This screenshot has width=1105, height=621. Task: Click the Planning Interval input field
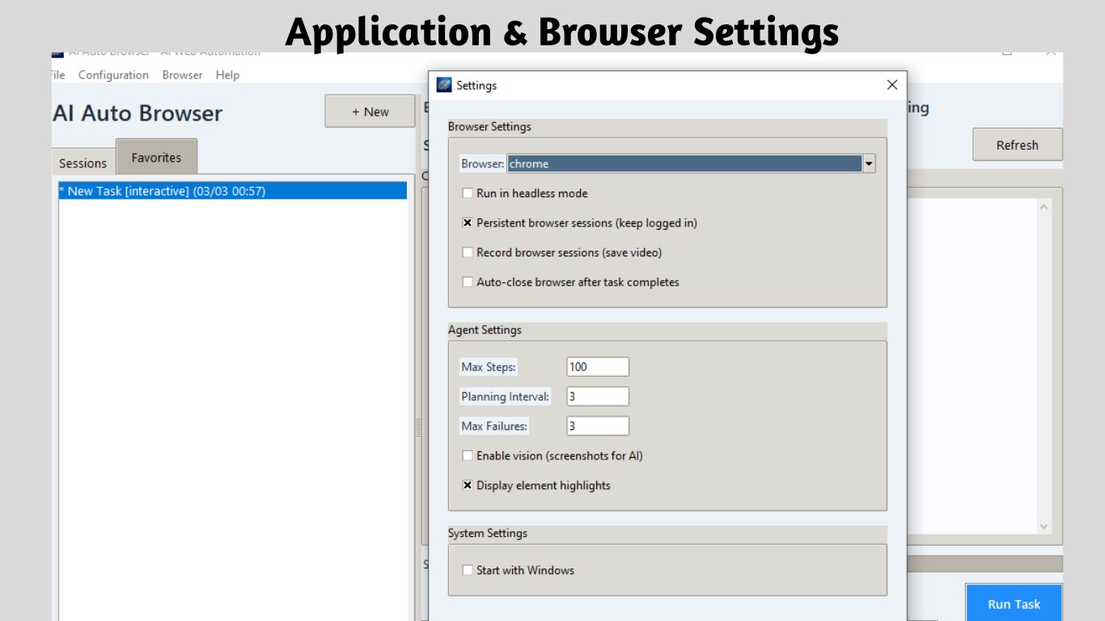pos(598,396)
